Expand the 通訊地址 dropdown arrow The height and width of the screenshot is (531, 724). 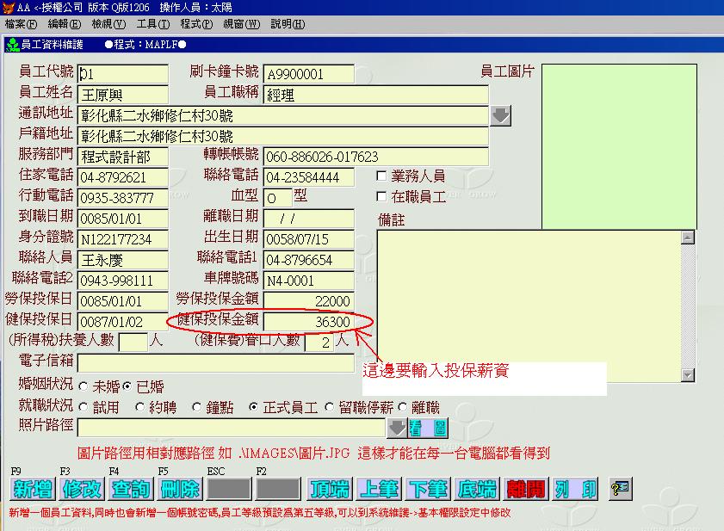pos(501,115)
